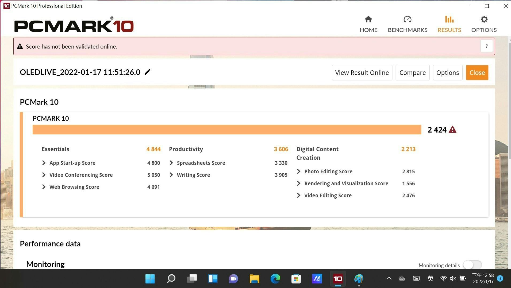The height and width of the screenshot is (288, 511).
Task: Open File Explorer from taskbar
Action: [254, 279]
